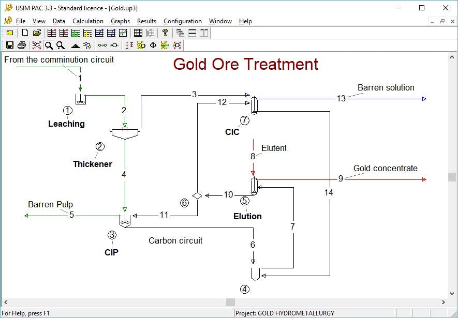
Task: Create a new file with blank page icon
Action: tap(25, 33)
